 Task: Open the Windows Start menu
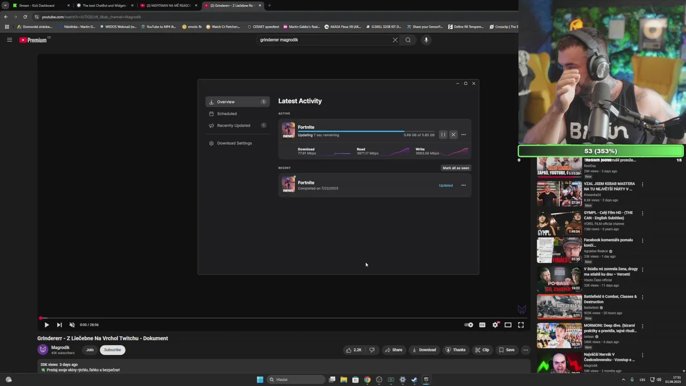pyautogui.click(x=260, y=380)
